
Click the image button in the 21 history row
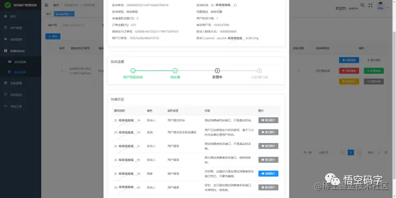268,146
